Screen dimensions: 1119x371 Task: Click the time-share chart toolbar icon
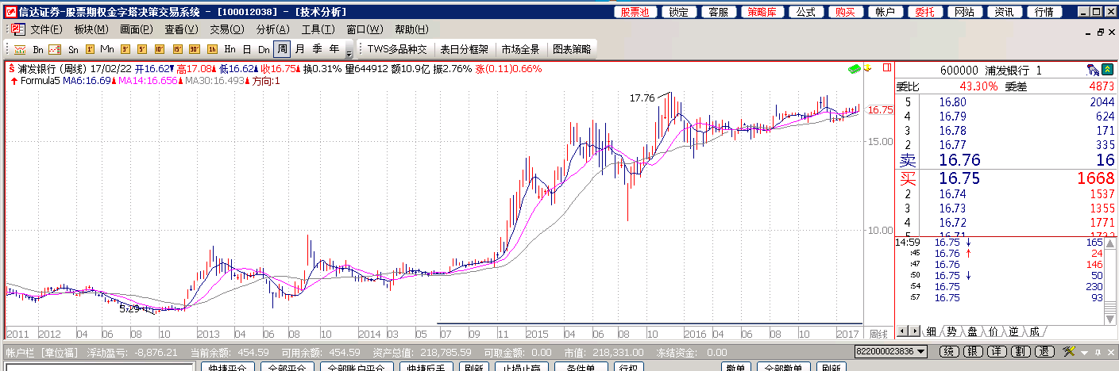pos(21,49)
